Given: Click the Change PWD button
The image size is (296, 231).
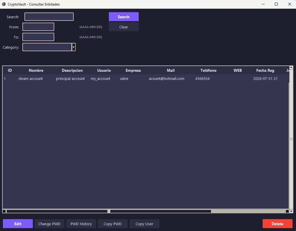Looking at the screenshot, I should pos(49,224).
